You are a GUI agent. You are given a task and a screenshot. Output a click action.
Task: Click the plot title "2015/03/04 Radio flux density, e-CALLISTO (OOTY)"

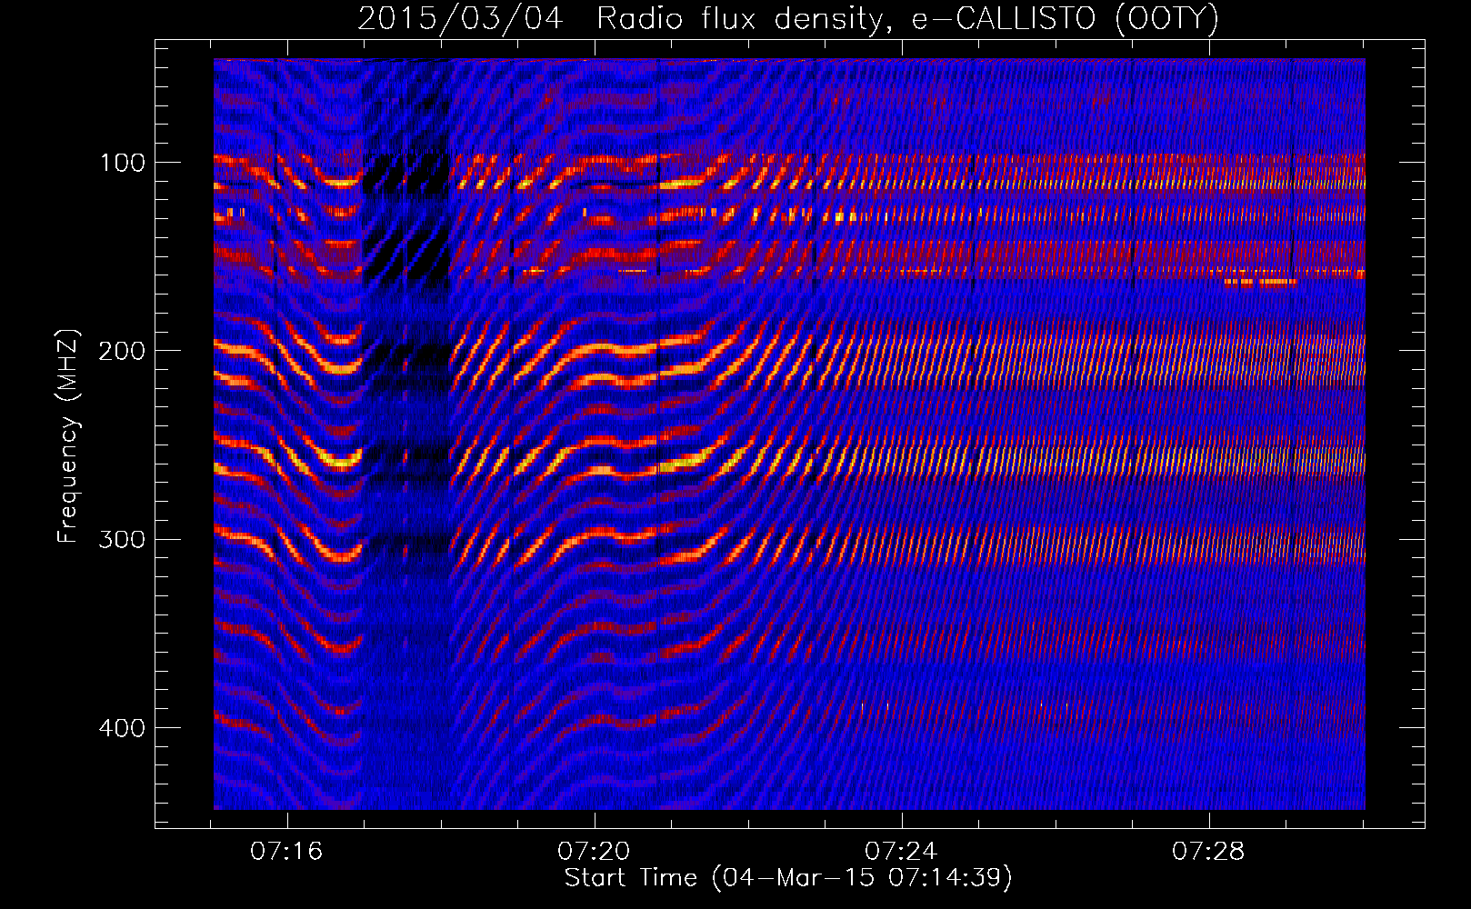(x=788, y=19)
